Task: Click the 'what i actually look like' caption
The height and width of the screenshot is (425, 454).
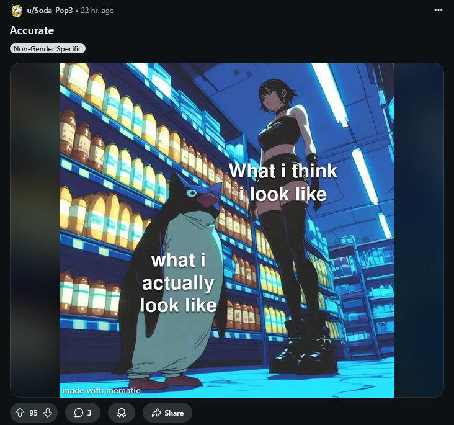Action: (x=178, y=282)
